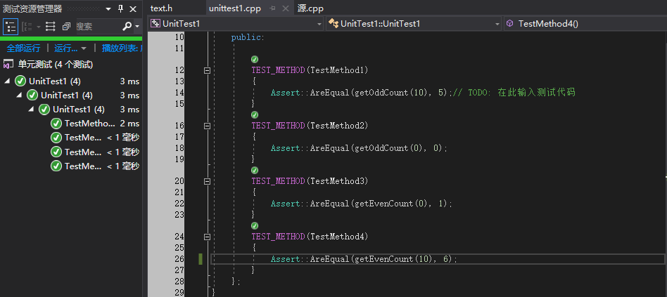Click the magnifier search icon
This screenshot has width=667, height=297.
(127, 27)
